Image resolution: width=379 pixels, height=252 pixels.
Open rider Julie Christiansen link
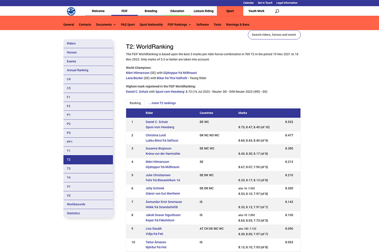[x=158, y=175]
